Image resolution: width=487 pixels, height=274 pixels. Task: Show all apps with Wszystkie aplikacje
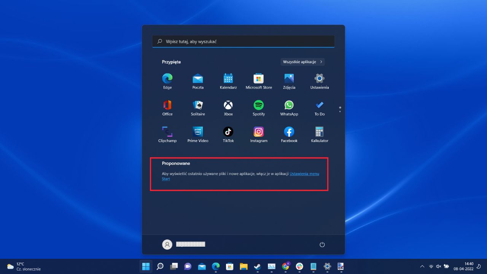pos(302,62)
